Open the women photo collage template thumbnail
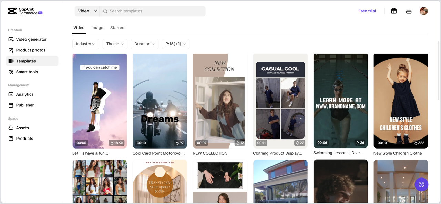441x204 pixels. 100,182
